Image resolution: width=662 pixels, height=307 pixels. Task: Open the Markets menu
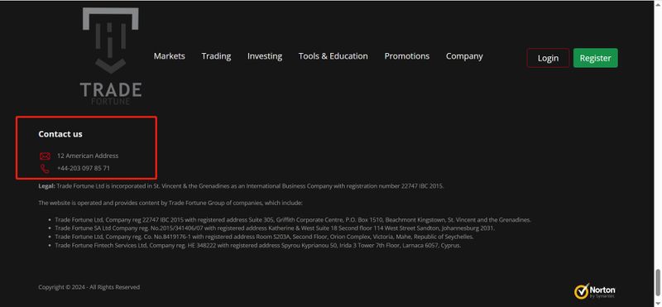coord(170,56)
